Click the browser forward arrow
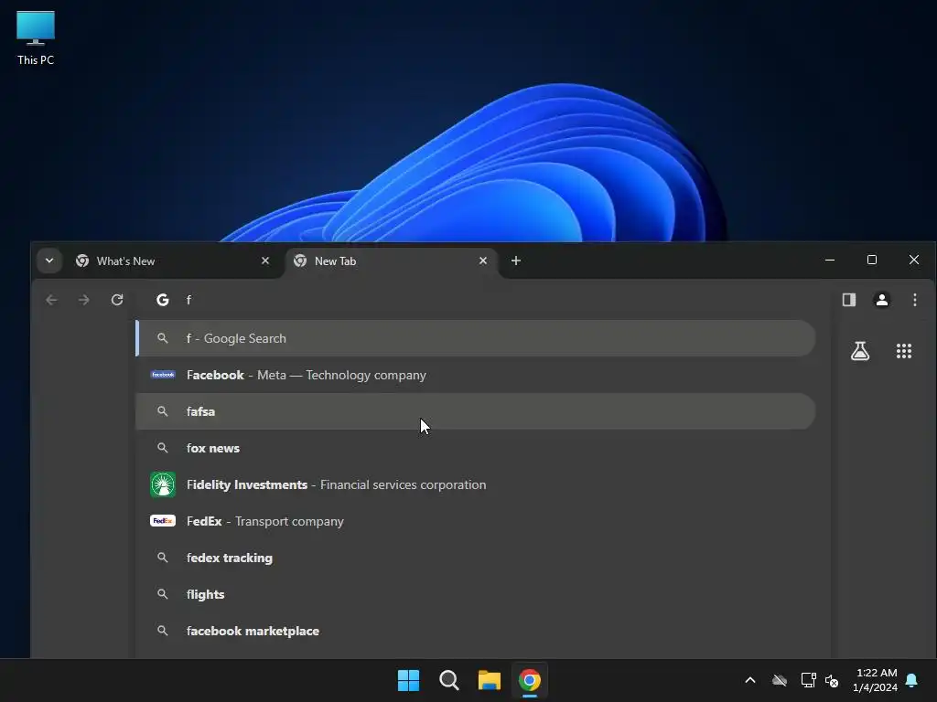 [83, 300]
